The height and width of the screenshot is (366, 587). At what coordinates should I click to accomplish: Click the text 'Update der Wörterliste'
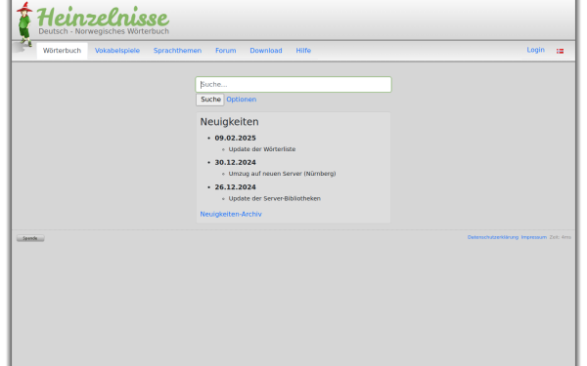coord(262,149)
